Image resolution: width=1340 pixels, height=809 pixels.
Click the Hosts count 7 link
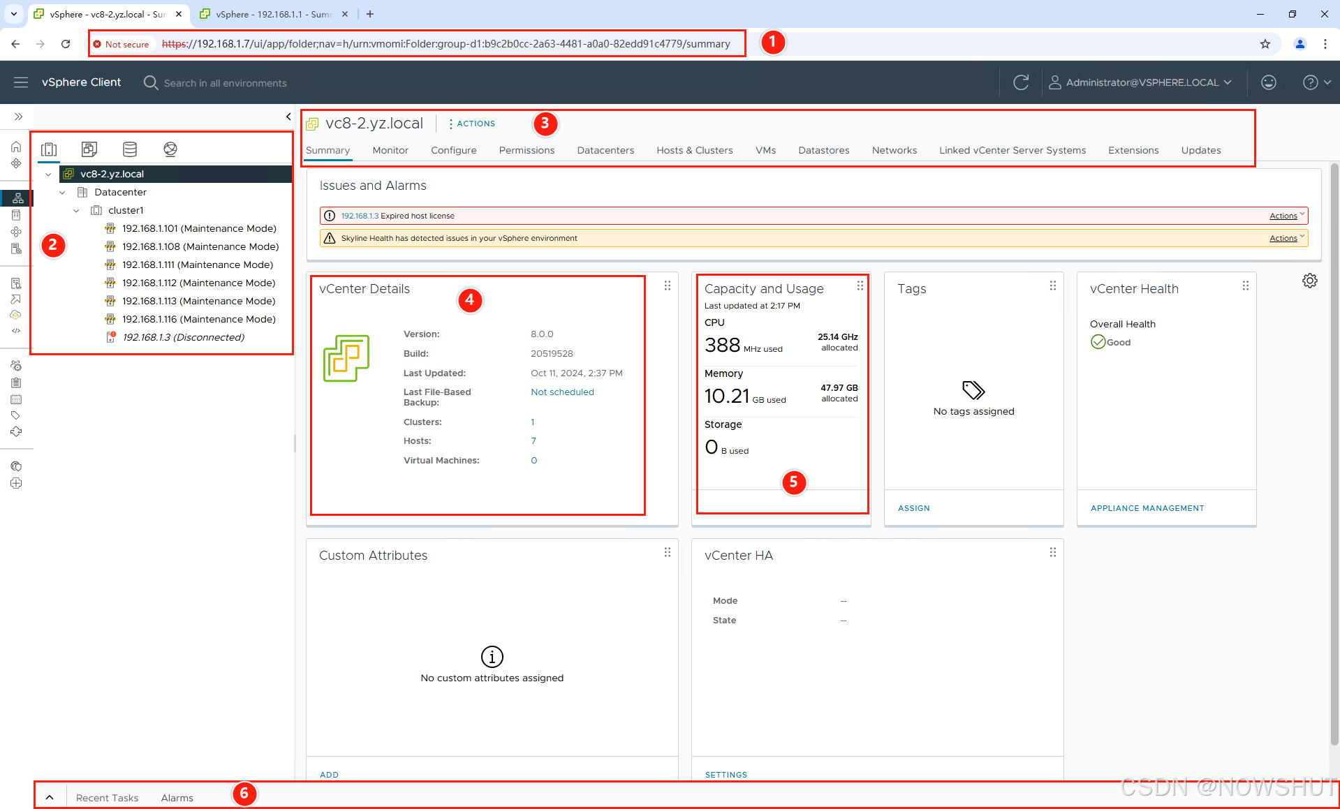533,441
